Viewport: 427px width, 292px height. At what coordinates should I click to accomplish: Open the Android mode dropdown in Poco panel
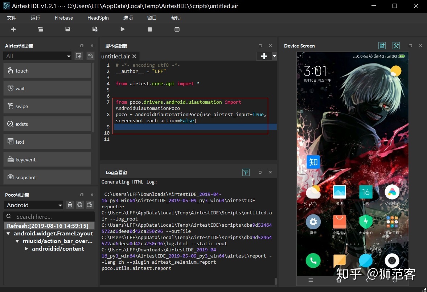click(33, 205)
